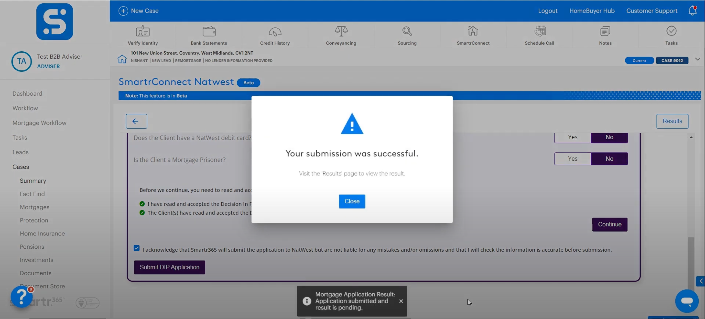Viewport: 705px width, 319px height.
Task: Go to the case Summary page
Action: (33, 181)
